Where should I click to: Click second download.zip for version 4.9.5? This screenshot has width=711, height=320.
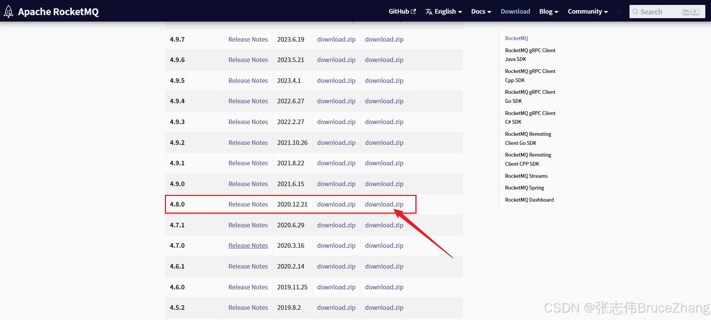[384, 81]
